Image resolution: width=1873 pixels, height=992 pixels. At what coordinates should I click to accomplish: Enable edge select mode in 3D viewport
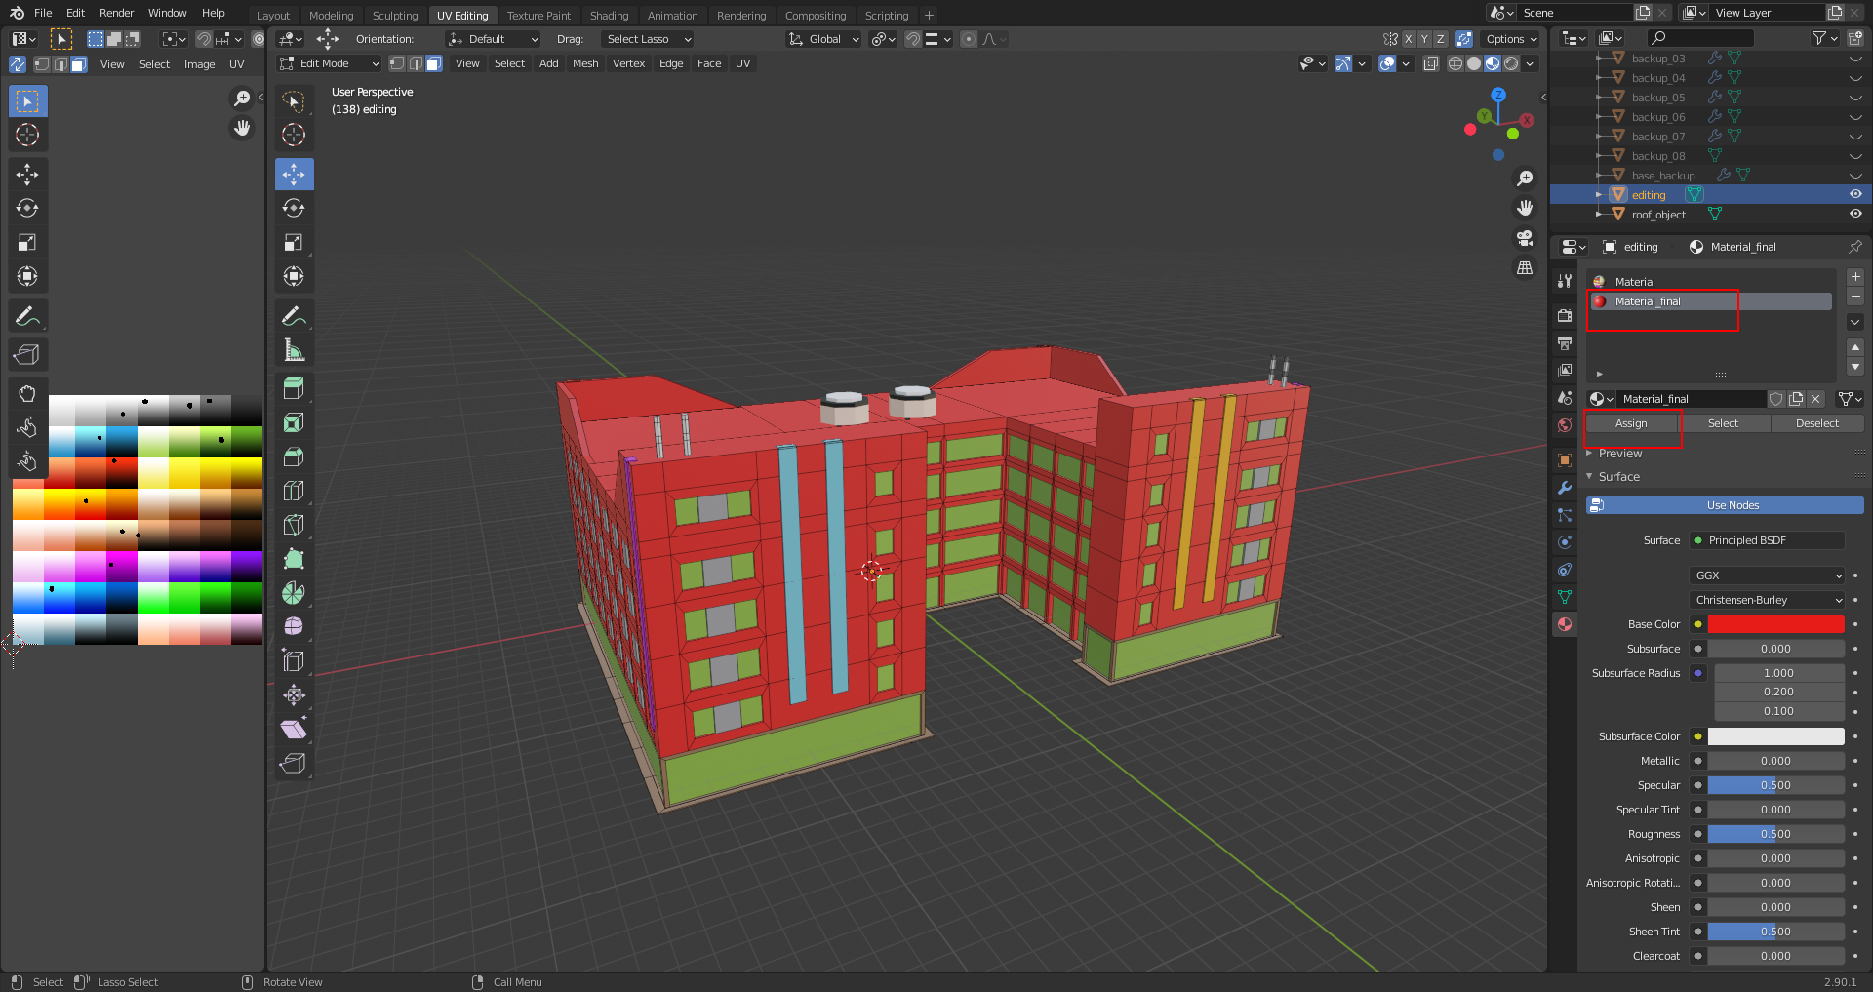pyautogui.click(x=416, y=63)
